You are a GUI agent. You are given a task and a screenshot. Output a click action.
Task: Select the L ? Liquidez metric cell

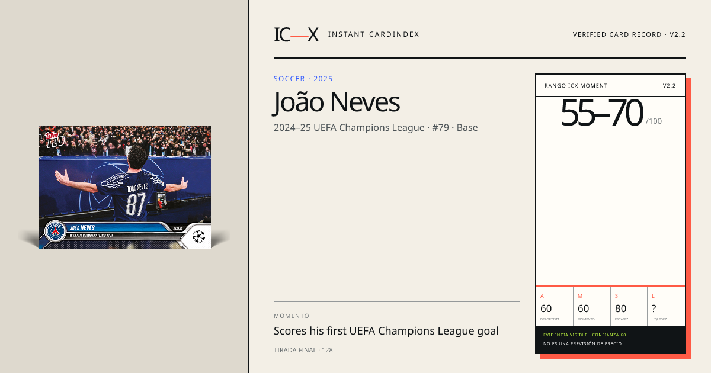pyautogui.click(x=666, y=306)
